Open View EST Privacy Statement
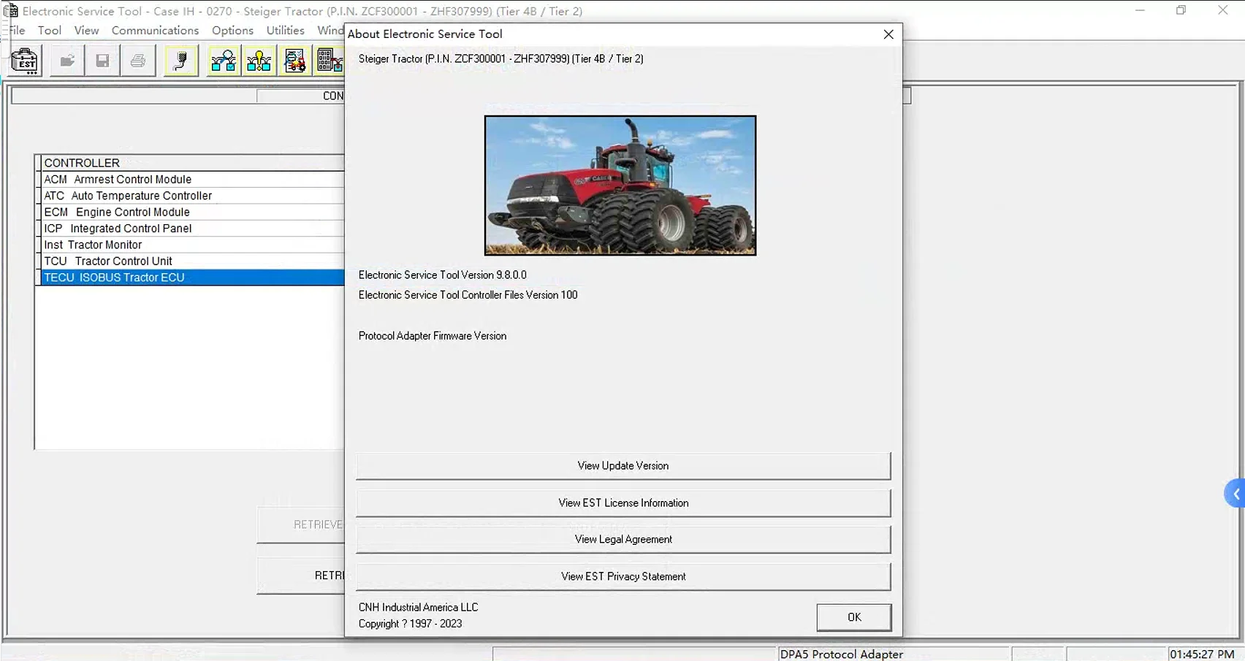 pyautogui.click(x=623, y=577)
